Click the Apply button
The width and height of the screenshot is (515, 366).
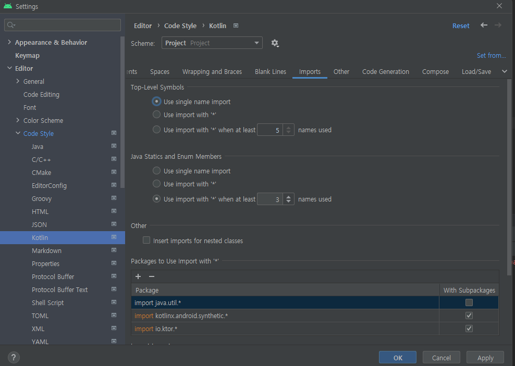click(485, 358)
